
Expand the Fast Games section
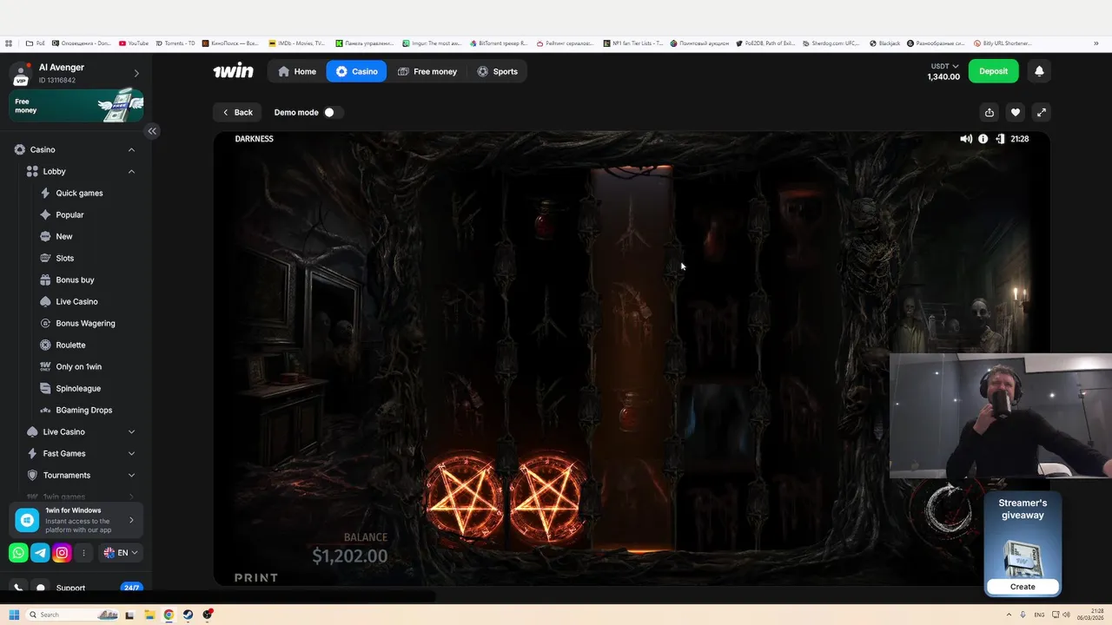(131, 453)
